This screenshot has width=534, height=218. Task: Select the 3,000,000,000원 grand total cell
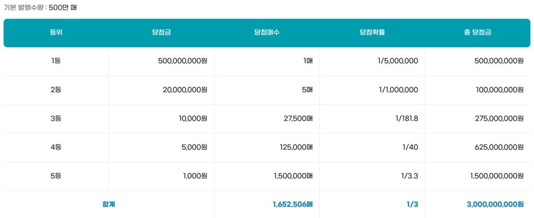click(x=495, y=204)
